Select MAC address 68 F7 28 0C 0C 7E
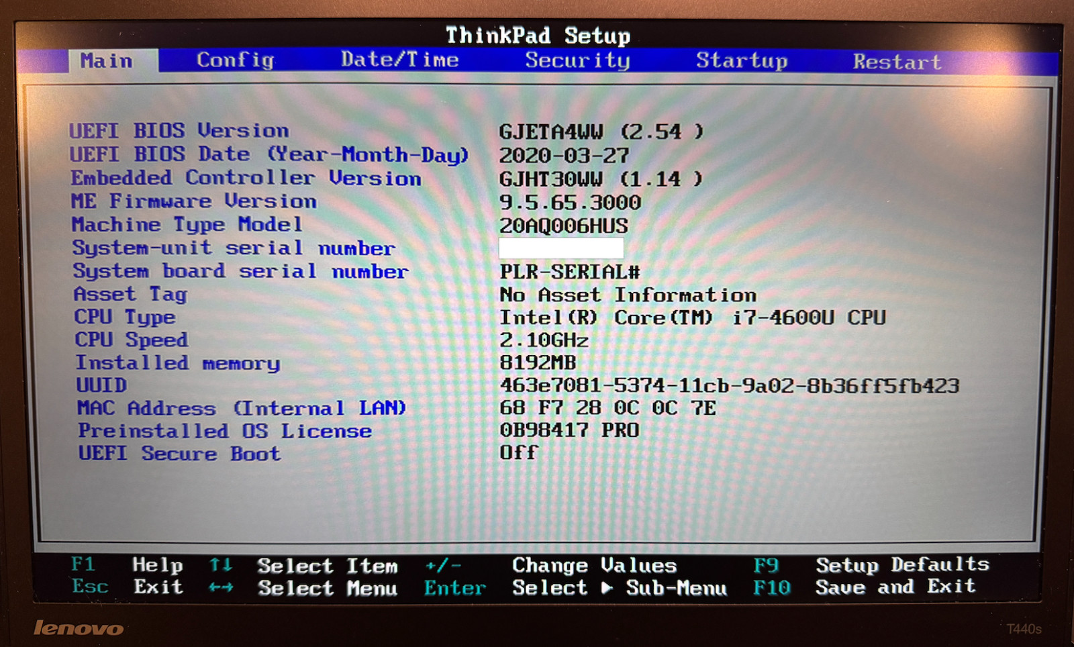 (608, 407)
